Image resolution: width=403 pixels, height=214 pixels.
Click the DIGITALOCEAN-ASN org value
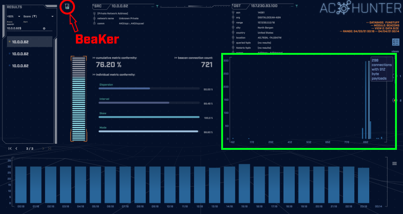coord(269,17)
